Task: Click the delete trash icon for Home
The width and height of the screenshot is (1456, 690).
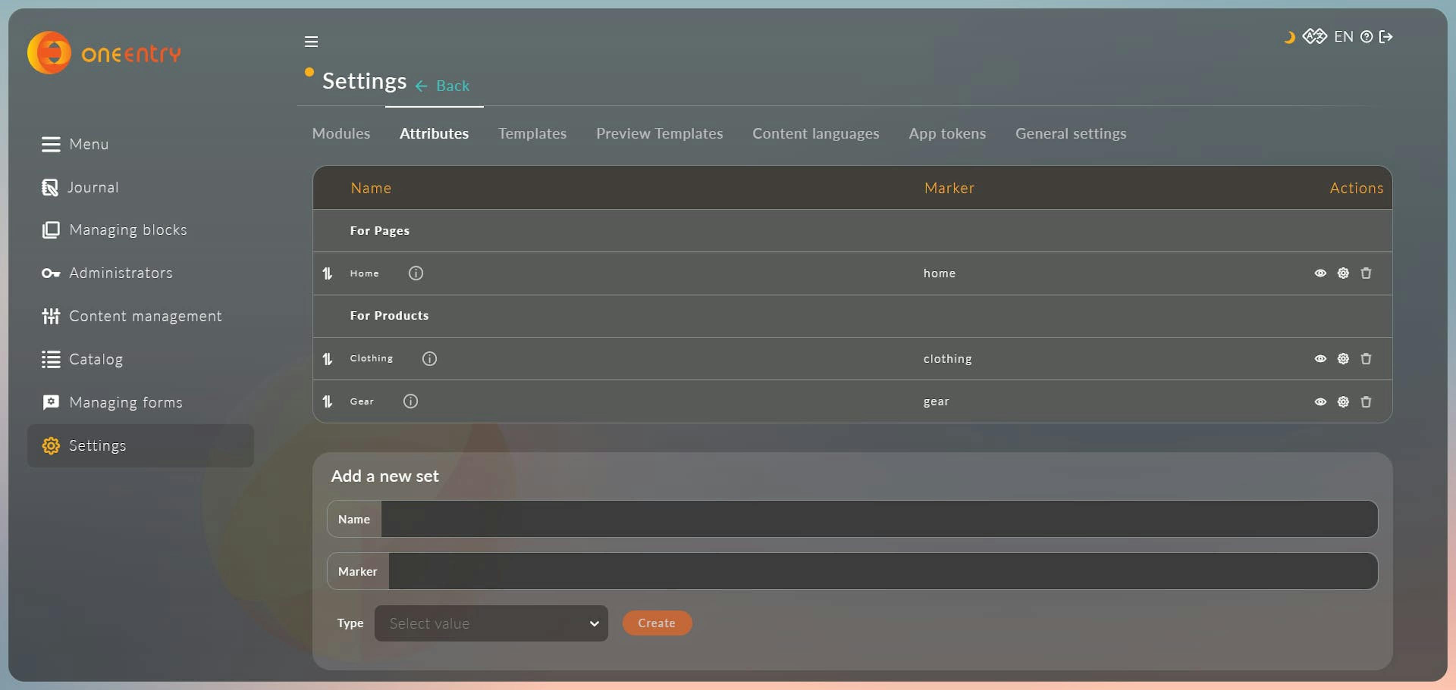Action: 1365,273
